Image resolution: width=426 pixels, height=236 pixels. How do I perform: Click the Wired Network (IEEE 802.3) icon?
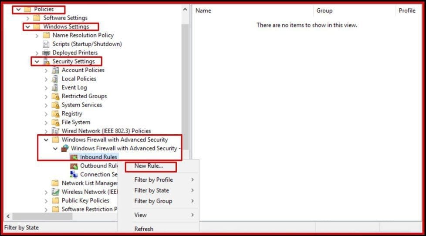[55, 131]
